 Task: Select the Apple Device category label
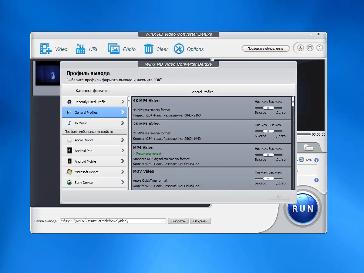pyautogui.click(x=84, y=140)
